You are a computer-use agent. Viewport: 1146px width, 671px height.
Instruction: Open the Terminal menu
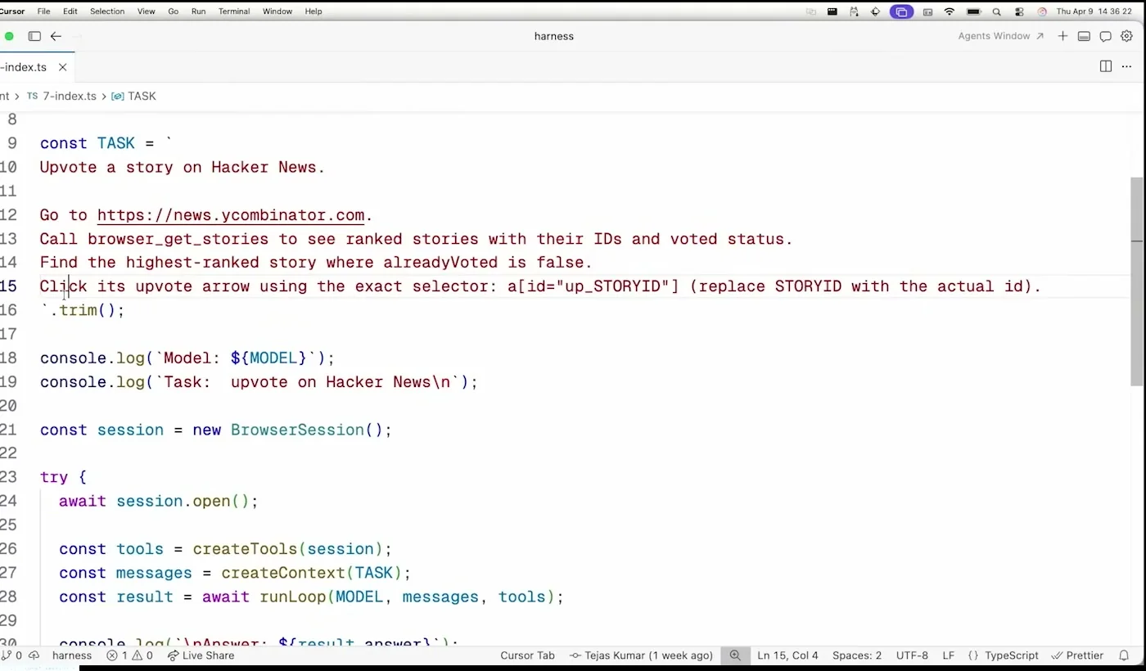(x=234, y=11)
